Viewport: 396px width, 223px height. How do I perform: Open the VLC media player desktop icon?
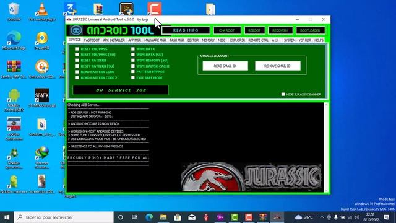pyautogui.click(x=42, y=12)
